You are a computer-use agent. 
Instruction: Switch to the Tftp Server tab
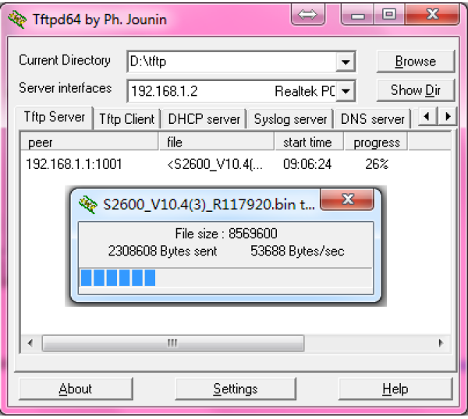(x=55, y=117)
